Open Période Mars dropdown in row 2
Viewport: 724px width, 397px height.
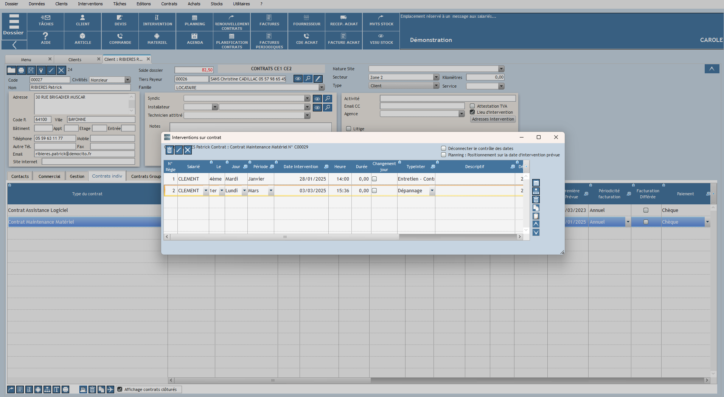pyautogui.click(x=271, y=191)
